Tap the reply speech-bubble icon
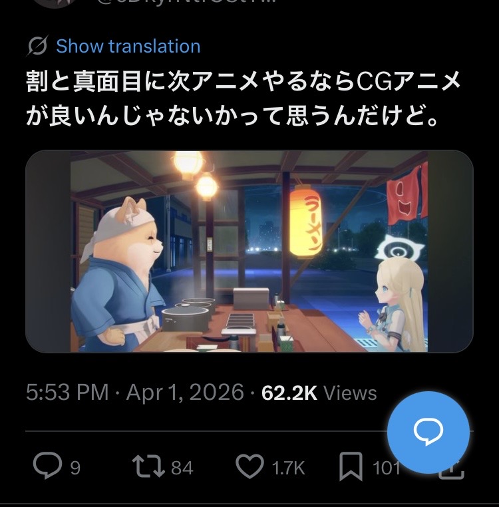The image size is (499, 507). tap(47, 465)
